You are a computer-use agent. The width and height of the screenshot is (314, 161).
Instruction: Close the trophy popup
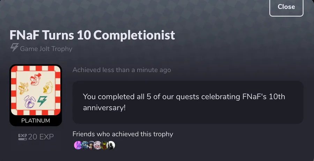[286, 7]
